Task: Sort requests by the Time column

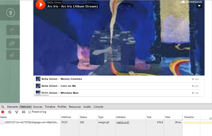Action: click(173, 117)
